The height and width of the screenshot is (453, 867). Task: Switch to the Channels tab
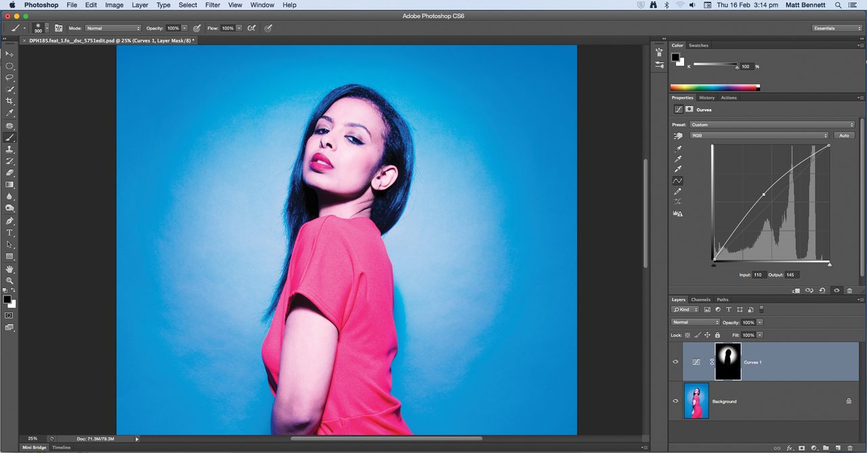700,300
